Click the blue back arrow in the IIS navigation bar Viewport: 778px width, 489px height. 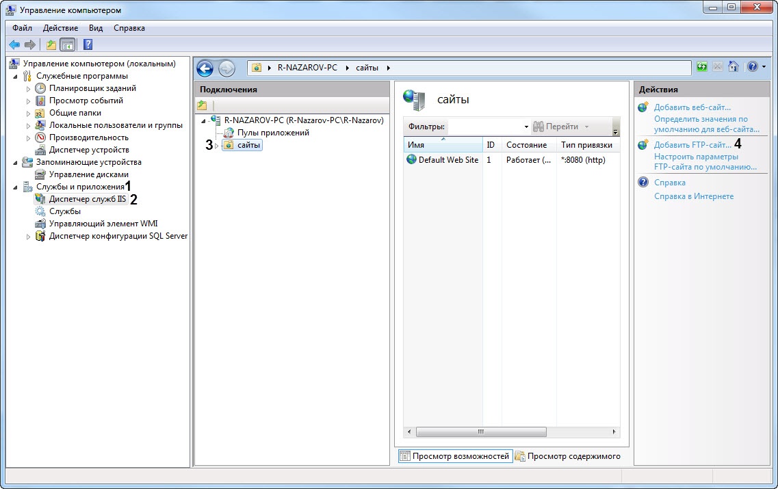(205, 68)
